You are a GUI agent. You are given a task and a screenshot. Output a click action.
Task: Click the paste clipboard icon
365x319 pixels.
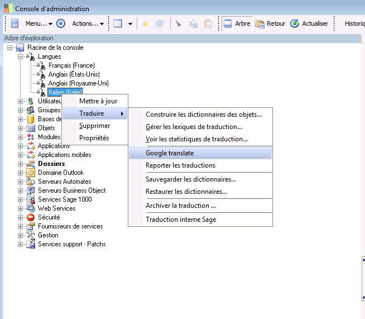208,24
